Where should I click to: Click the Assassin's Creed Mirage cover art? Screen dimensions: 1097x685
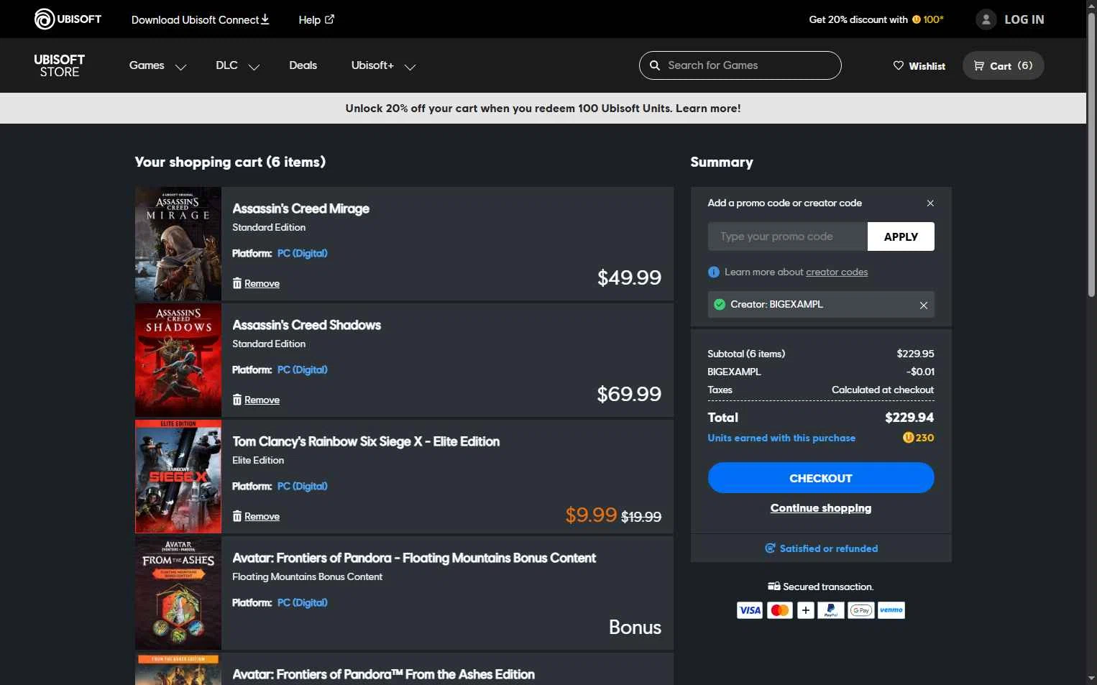(x=178, y=244)
